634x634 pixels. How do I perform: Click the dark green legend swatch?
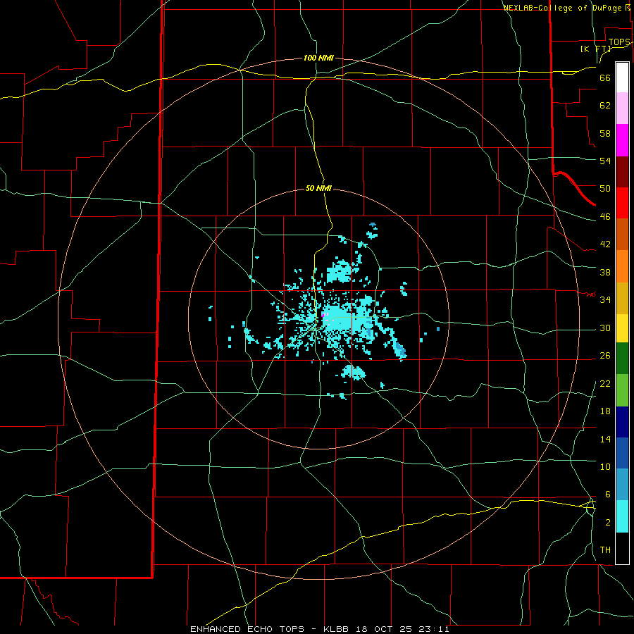(x=622, y=359)
